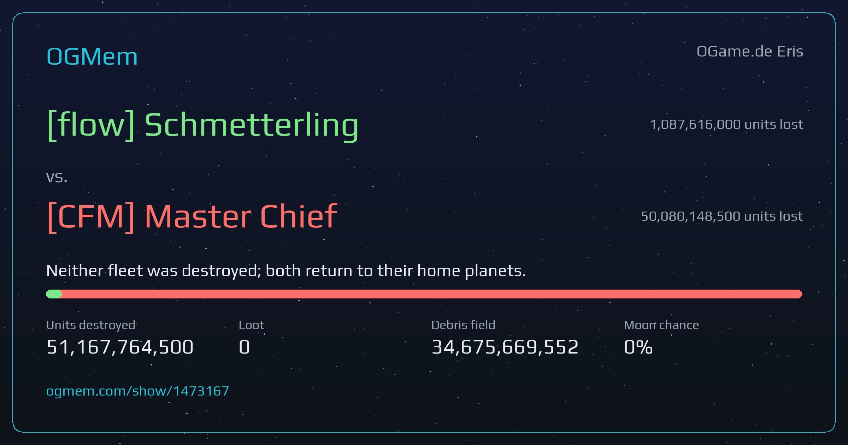Click the 1,087,616,000 units lost text
This screenshot has width=848, height=445.
726,124
